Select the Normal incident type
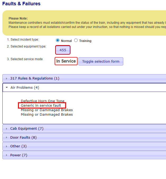This screenshot has width=166, height=179. (x=58, y=41)
